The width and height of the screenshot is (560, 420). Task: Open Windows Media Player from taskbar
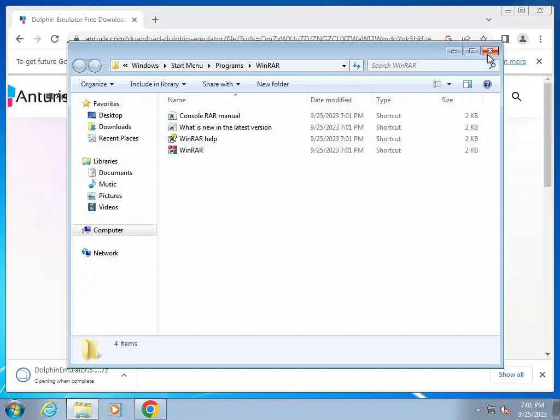pos(115,409)
